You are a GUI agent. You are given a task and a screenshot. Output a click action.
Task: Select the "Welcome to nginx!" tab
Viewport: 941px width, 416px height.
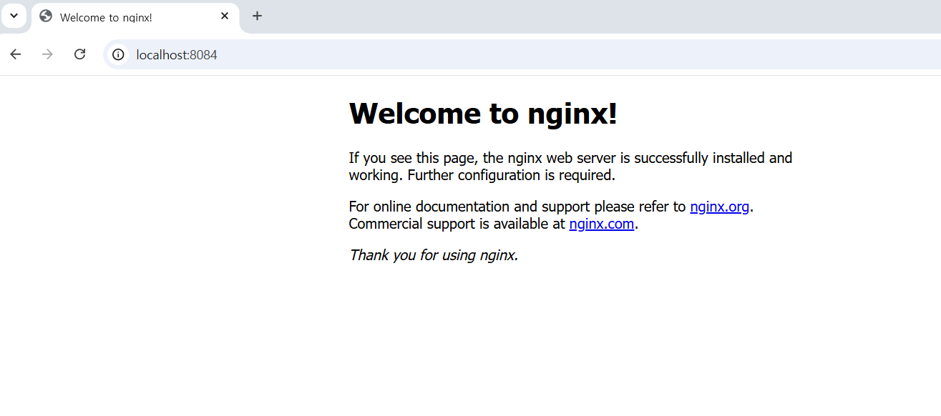click(135, 16)
